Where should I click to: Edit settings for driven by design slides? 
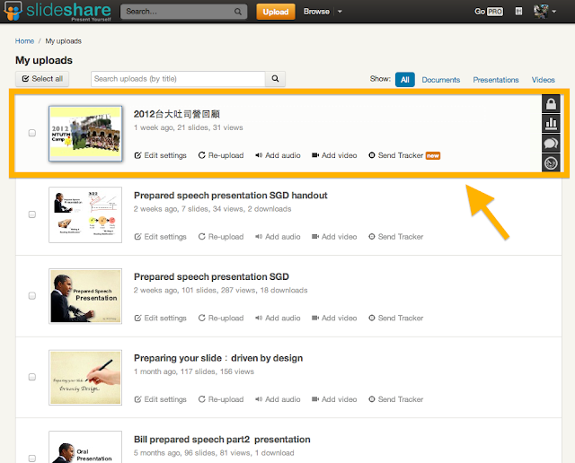[x=160, y=399]
